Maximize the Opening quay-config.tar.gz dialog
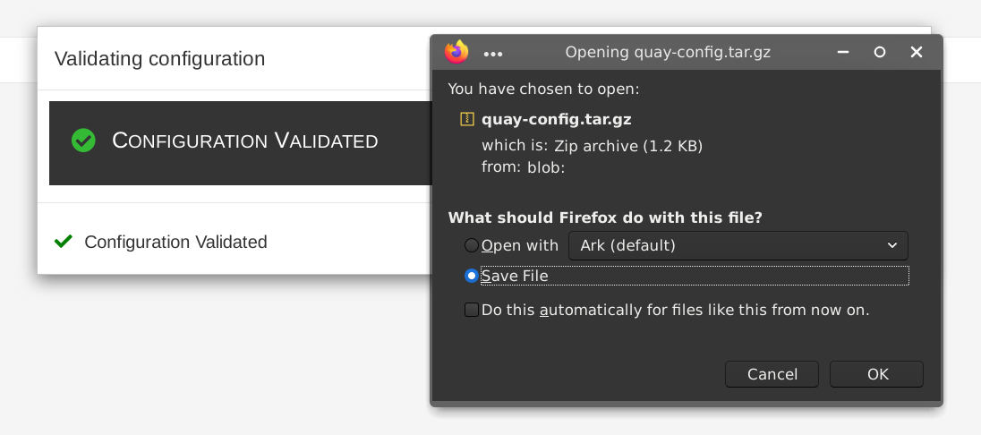981x435 pixels. [x=880, y=53]
